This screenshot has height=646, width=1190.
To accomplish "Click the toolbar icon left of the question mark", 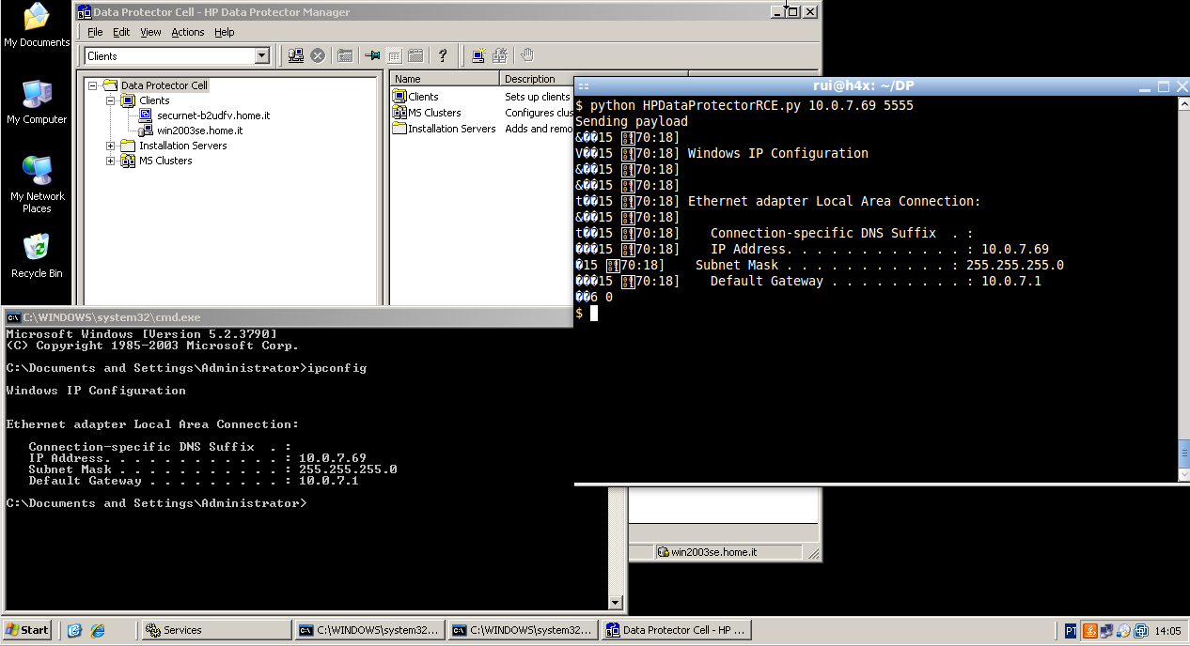I will pyautogui.click(x=415, y=55).
